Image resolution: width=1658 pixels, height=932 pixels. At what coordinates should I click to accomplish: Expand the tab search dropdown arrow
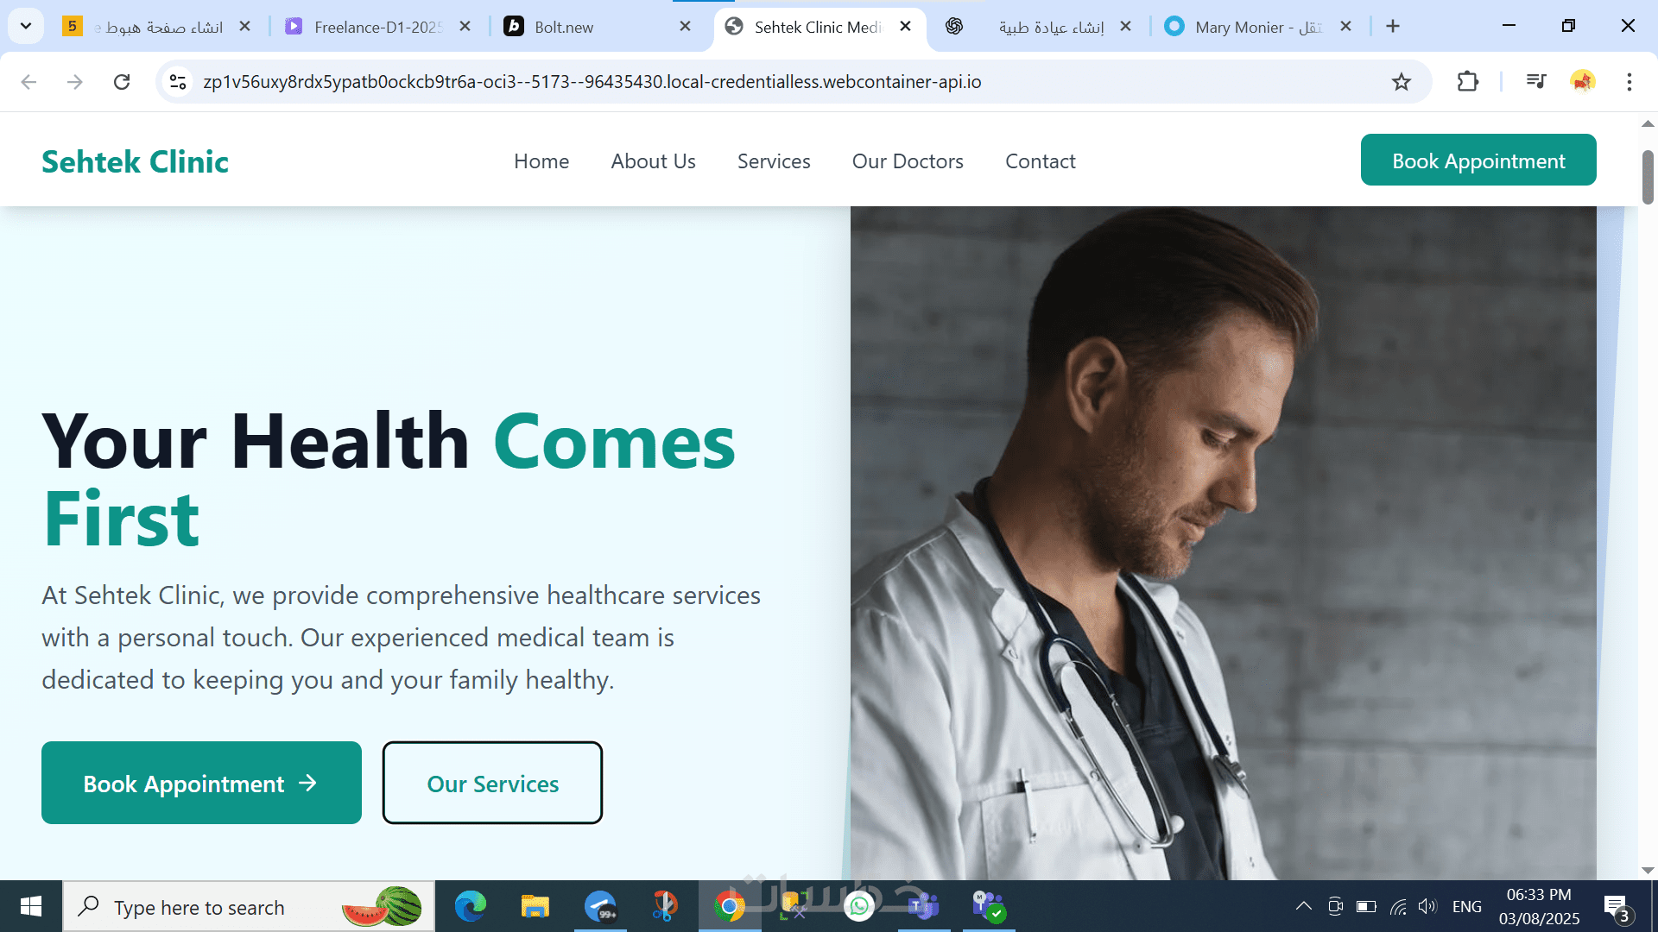point(26,26)
